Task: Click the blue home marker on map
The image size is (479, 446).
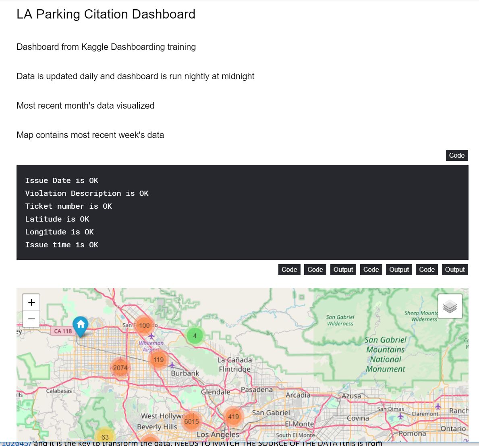Action: [x=81, y=325]
